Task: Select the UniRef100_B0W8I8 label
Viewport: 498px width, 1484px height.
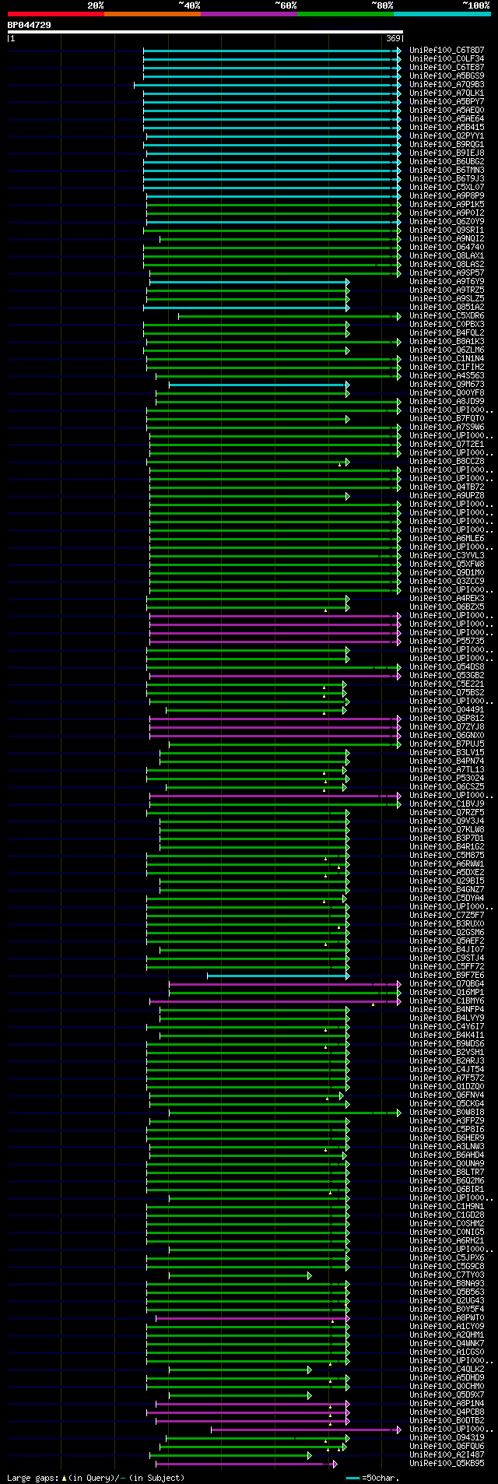Action: pos(447,1112)
